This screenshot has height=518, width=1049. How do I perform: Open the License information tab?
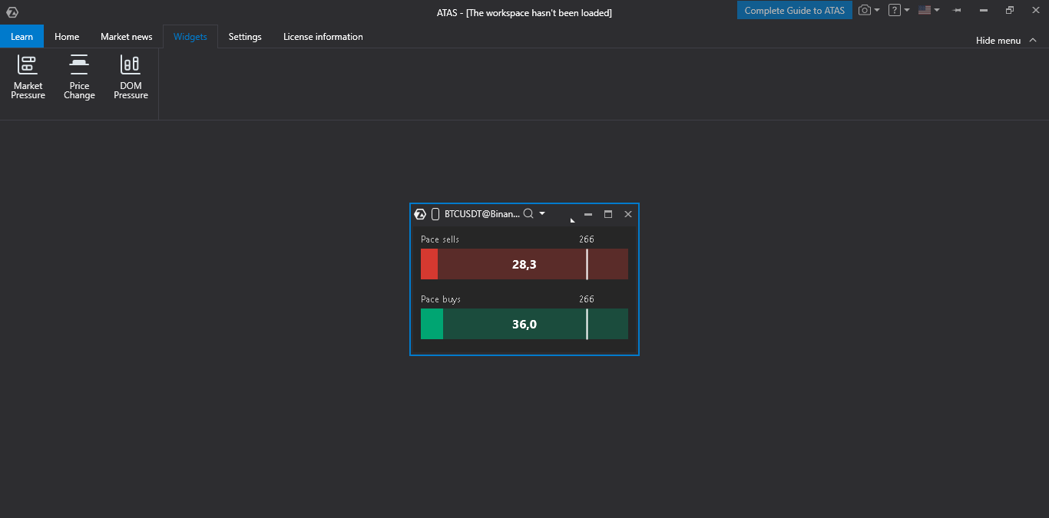pos(323,36)
